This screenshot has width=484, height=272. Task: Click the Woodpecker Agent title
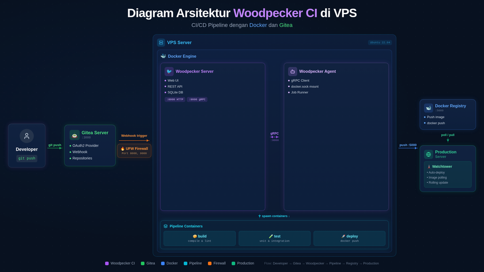coord(317,71)
